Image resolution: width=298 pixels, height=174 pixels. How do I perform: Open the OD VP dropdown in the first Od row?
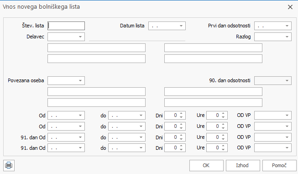tap(287, 116)
